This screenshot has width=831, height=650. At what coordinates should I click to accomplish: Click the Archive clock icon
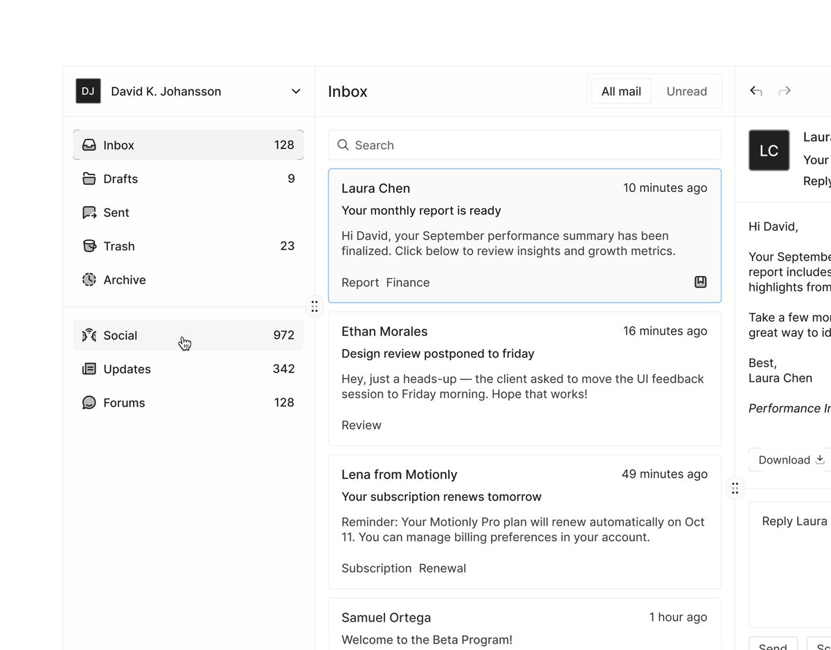click(89, 280)
